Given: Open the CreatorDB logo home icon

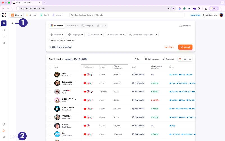Looking at the screenshot, I should pos(4,15).
